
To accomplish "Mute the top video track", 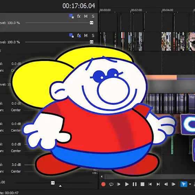I will tap(86, 16).
